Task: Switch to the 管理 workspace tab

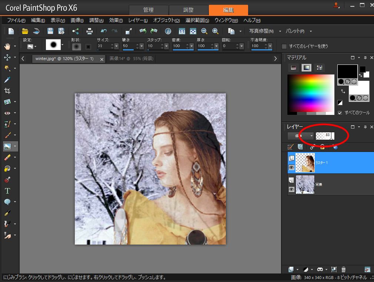Action: coord(148,10)
